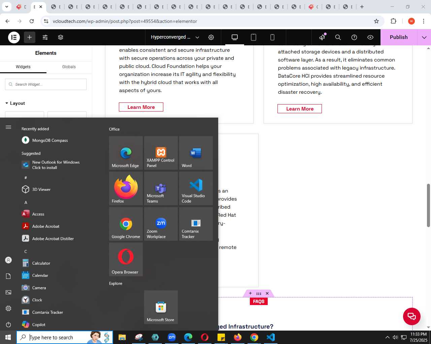Collapse the Layout section
Image resolution: width=431 pixels, height=344 pixels.
15,103
